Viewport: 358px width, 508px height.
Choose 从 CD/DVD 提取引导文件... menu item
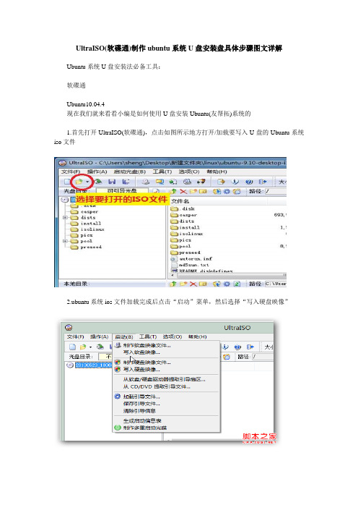pyautogui.click(x=167, y=386)
